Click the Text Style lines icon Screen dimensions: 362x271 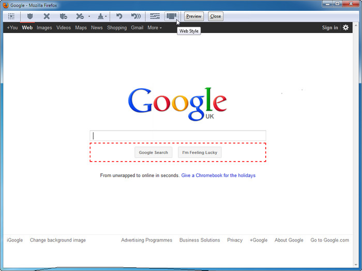(155, 16)
